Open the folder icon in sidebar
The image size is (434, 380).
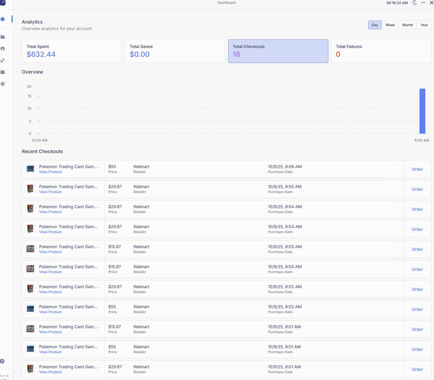click(x=3, y=37)
